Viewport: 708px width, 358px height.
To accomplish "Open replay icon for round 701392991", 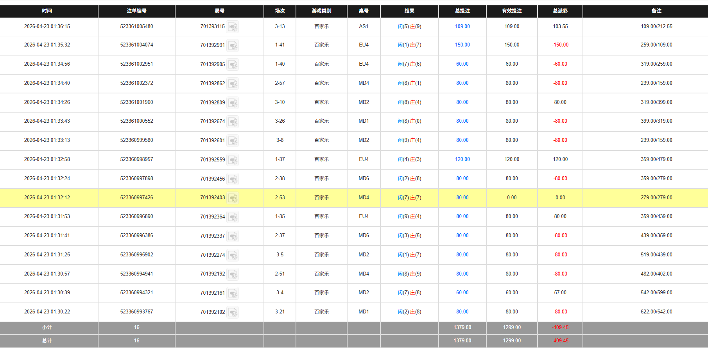I will click(x=233, y=45).
